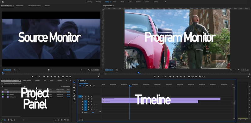Toggle Snap in the timeline
This screenshot has height=123, width=251.
click(x=83, y=86)
